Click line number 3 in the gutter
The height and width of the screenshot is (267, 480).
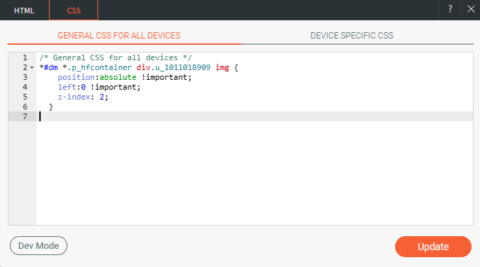[25, 77]
